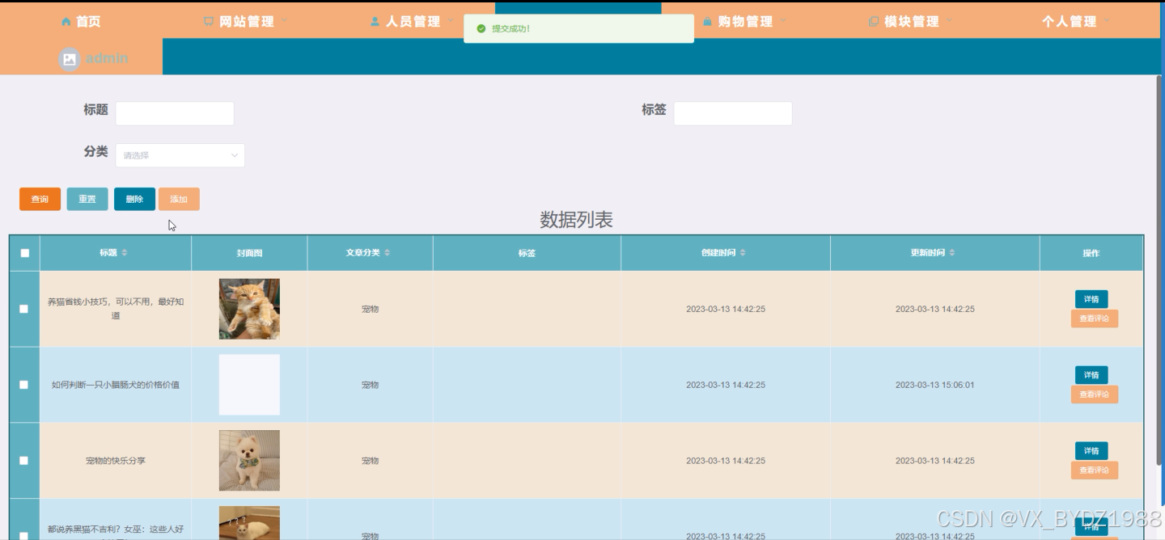Focus the 标题 search input

tap(175, 113)
